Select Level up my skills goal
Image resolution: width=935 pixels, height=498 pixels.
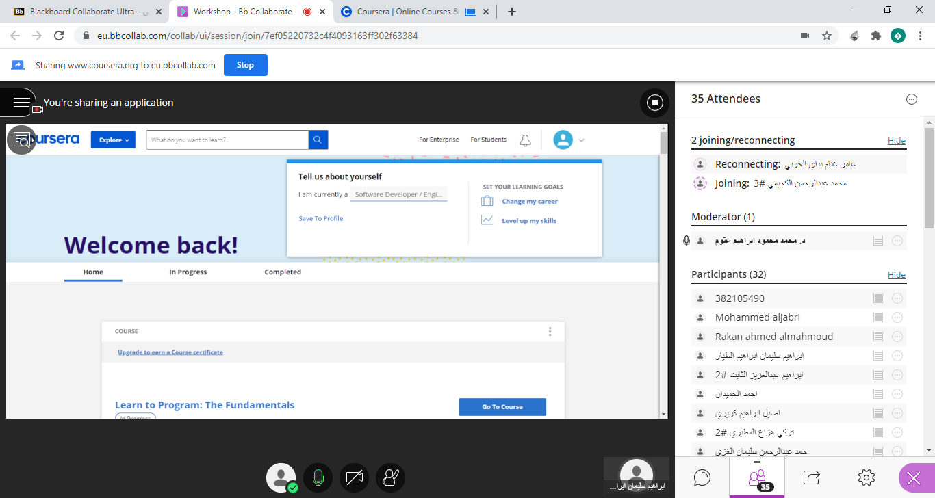(529, 221)
